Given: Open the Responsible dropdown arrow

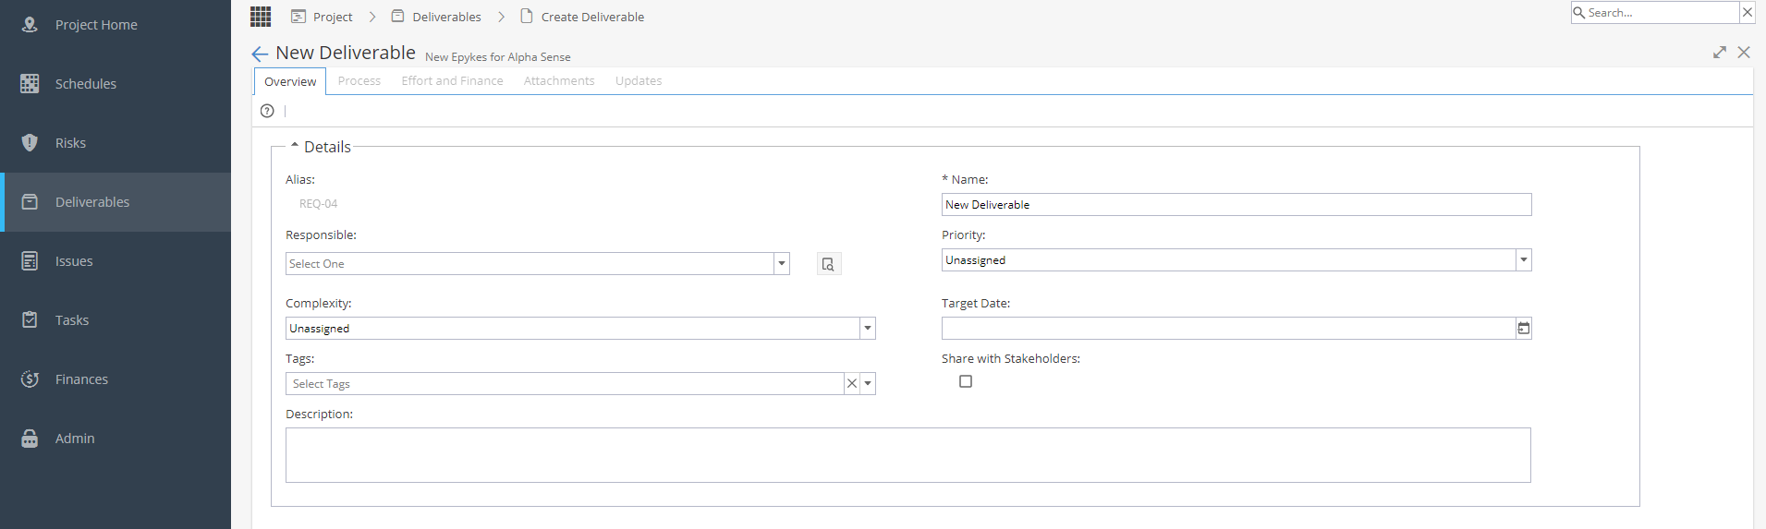Looking at the screenshot, I should [782, 264].
